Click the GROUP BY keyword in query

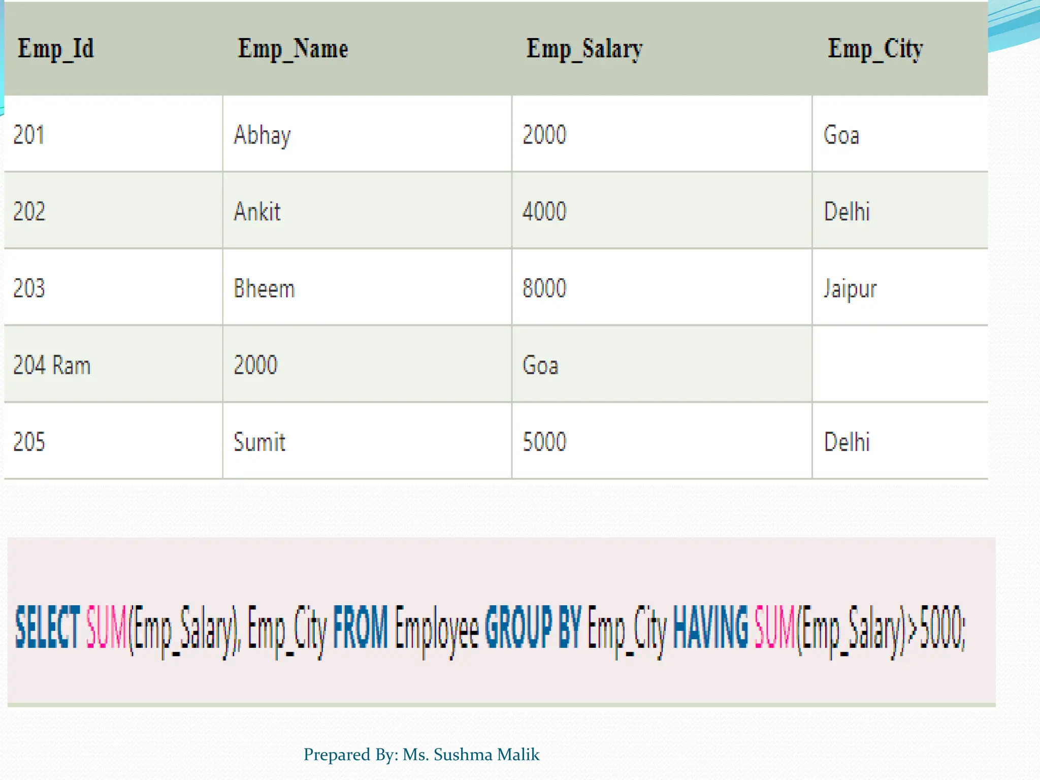532,627
